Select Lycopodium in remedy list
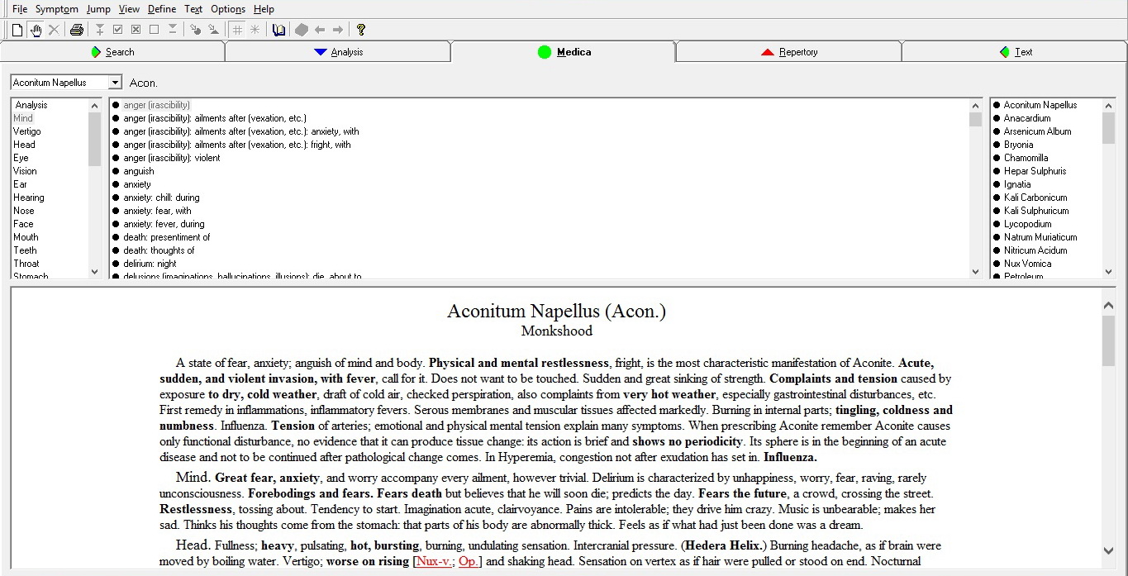Image resolution: width=1128 pixels, height=576 pixels. coord(1027,224)
